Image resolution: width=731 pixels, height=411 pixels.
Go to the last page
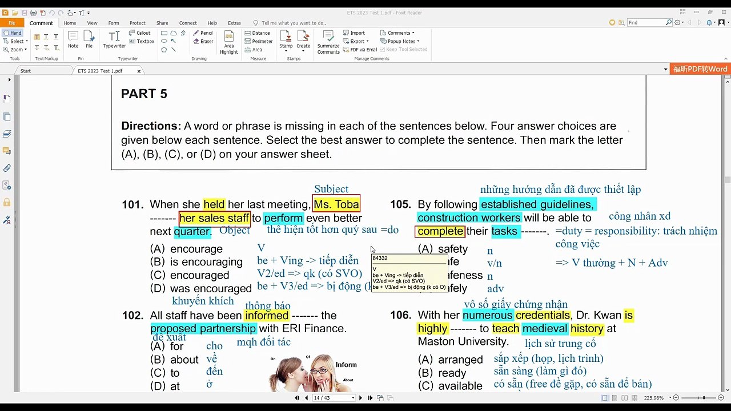[x=370, y=398]
